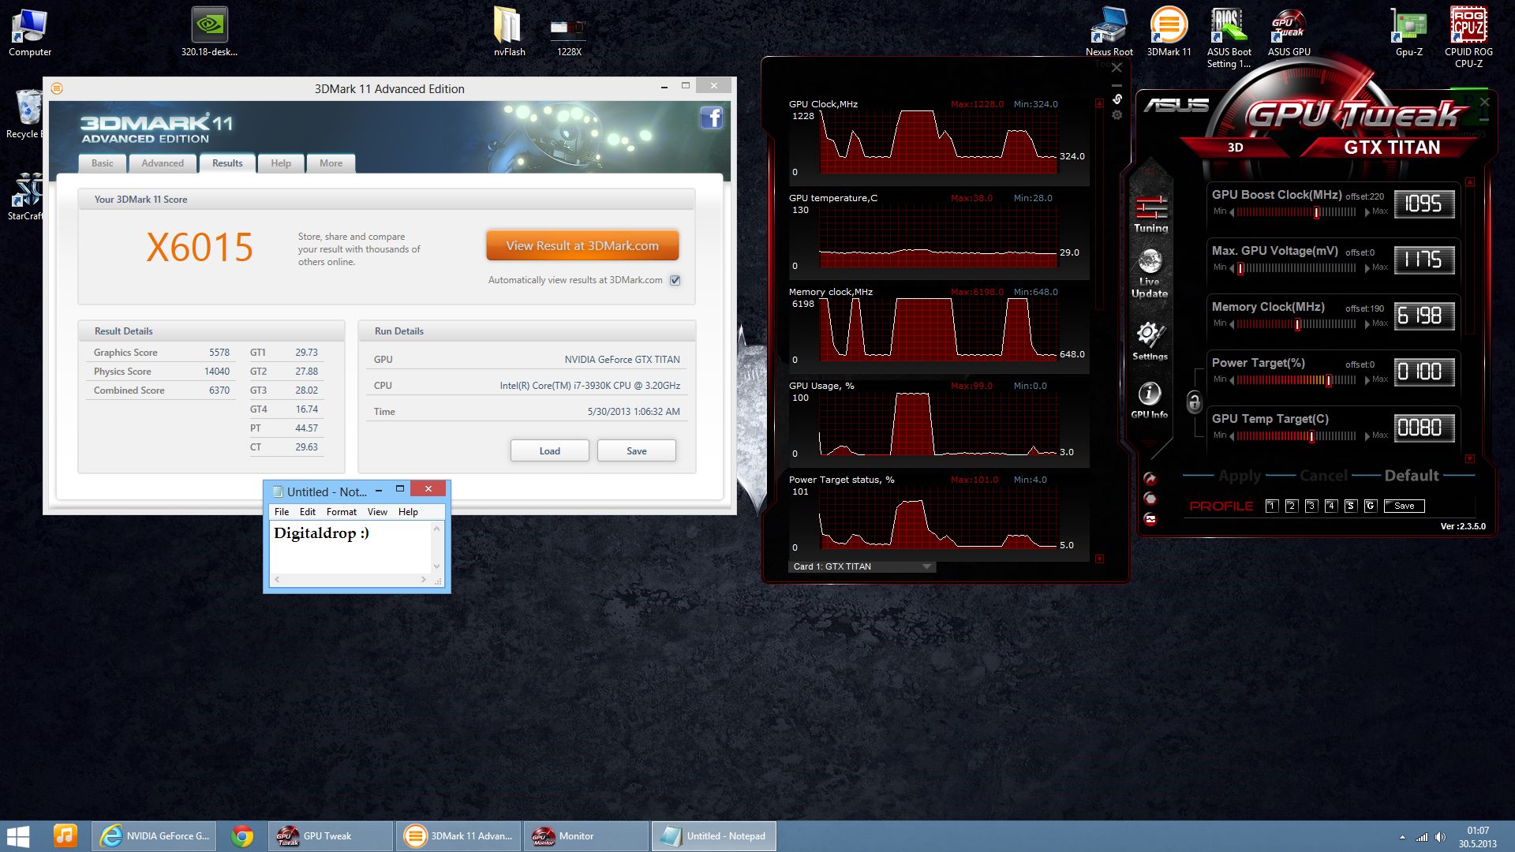1515x852 pixels.
Task: Click the Facebook icon in 3DMark 11
Action: (711, 118)
